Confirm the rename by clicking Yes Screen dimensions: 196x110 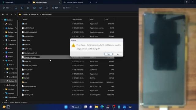108,54
